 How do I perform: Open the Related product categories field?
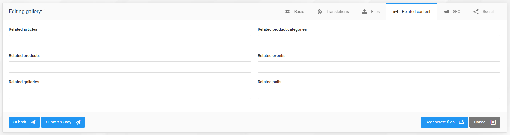(379, 41)
